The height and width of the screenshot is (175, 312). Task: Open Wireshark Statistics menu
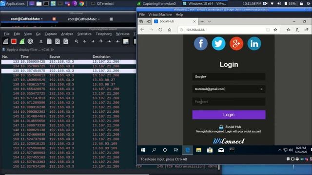tap(84, 34)
